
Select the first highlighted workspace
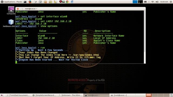(149, 95)
